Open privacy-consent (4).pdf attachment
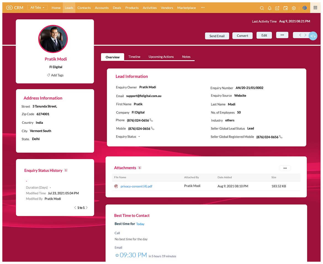The width and height of the screenshot is (323, 264). click(136, 186)
